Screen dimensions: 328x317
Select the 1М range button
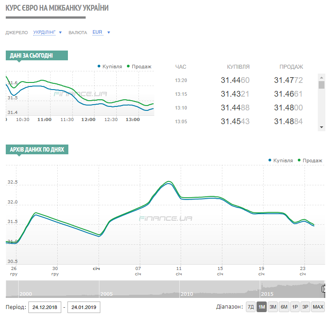[261, 307]
